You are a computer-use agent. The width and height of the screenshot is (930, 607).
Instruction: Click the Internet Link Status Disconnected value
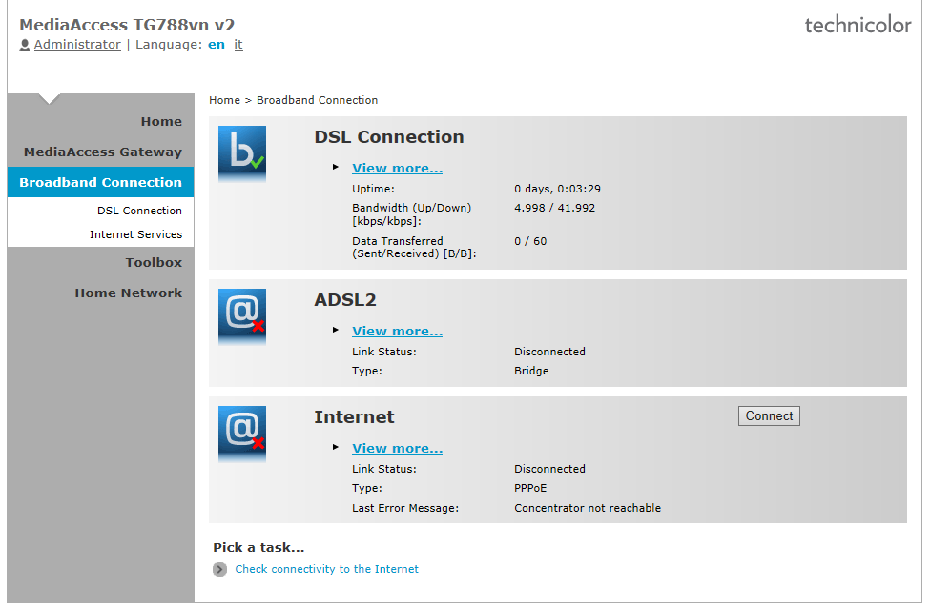pyautogui.click(x=549, y=470)
